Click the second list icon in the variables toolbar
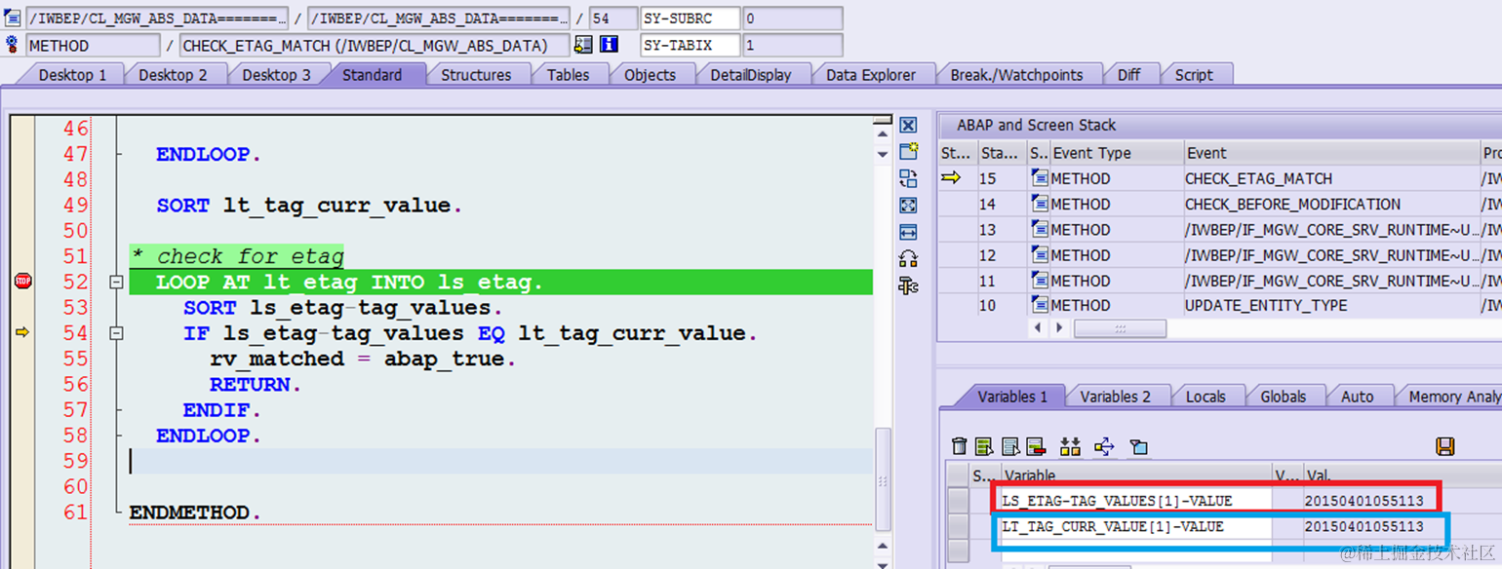The width and height of the screenshot is (1502, 569). pos(1010,446)
